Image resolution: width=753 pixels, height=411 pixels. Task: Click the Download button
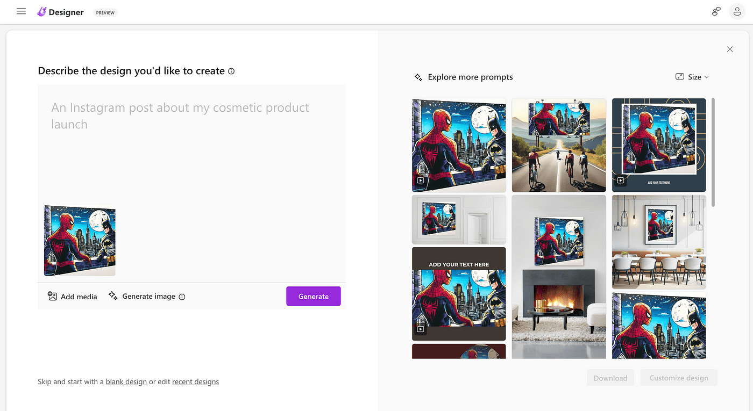click(x=610, y=378)
